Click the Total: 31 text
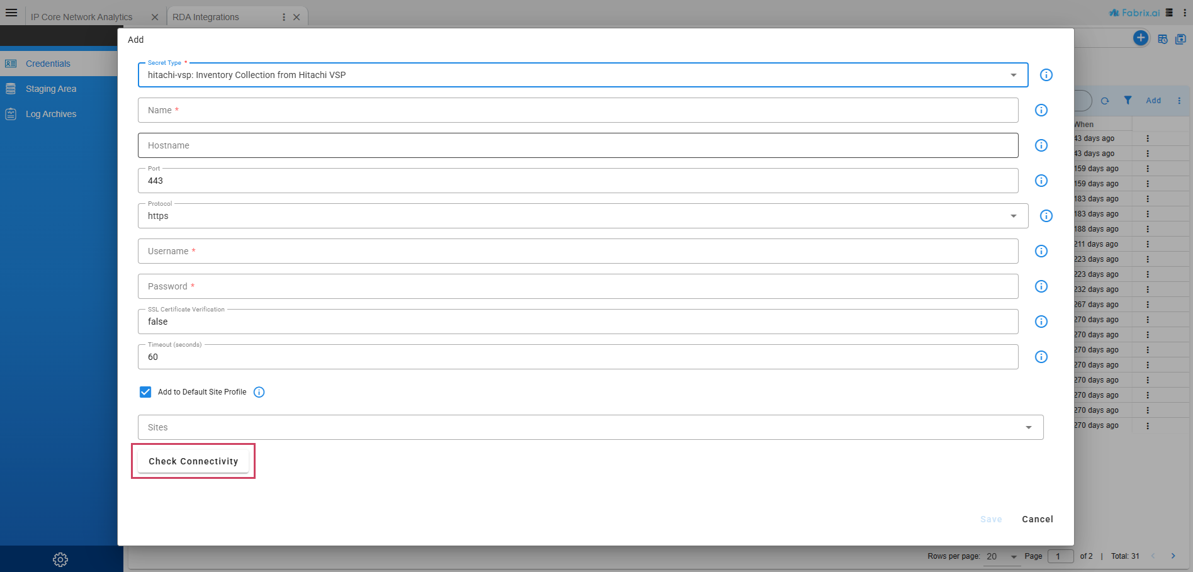This screenshot has width=1193, height=572. coord(1125,556)
